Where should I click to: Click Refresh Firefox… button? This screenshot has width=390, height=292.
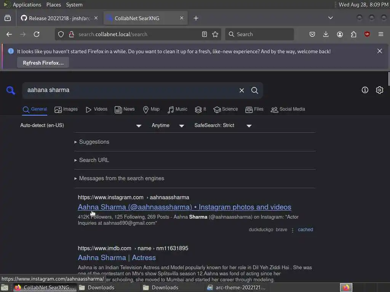[43, 63]
